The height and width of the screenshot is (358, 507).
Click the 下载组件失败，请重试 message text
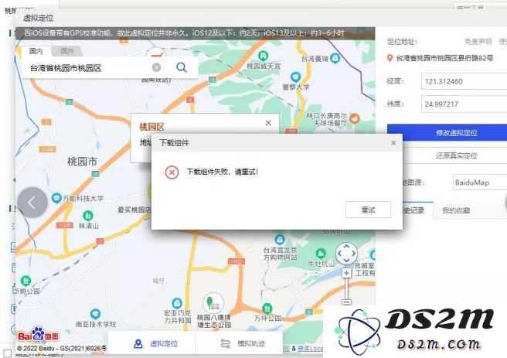point(223,172)
